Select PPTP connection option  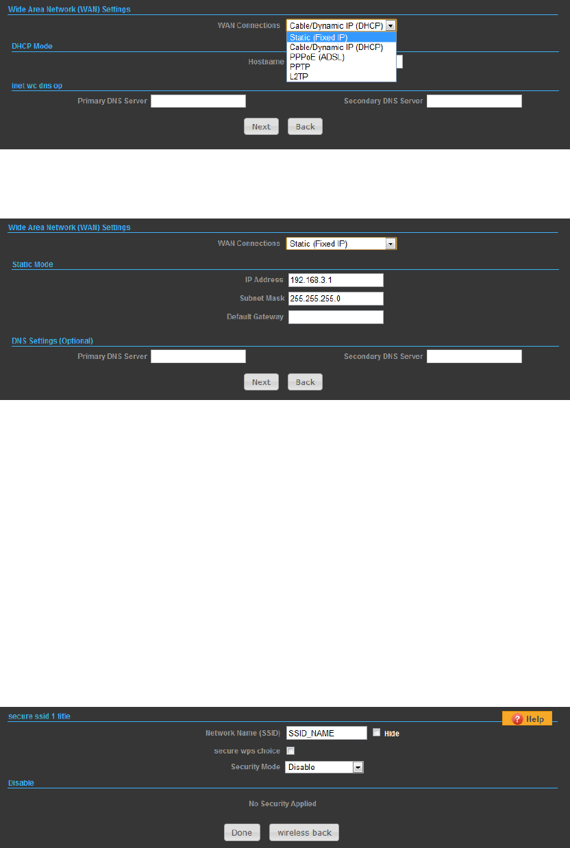(341, 67)
